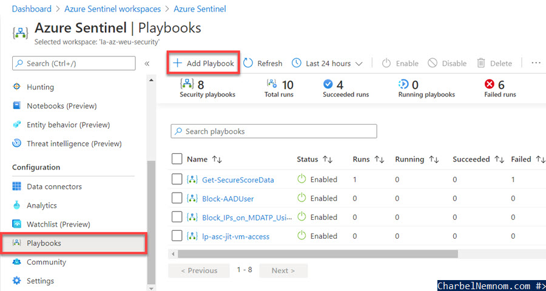Viewport: 546px width, 291px height.
Task: Check the Block-AADUser row checkbox
Action: 177,198
